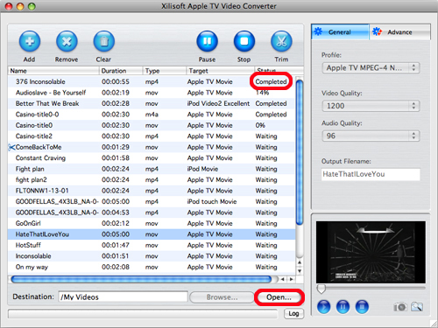Screen dimensions: 438x328
Task: Click the scroll up arrow of list
Action: point(300,262)
